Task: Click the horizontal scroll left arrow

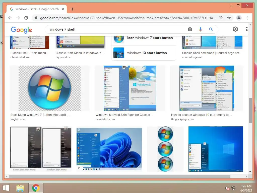Action: point(7,176)
